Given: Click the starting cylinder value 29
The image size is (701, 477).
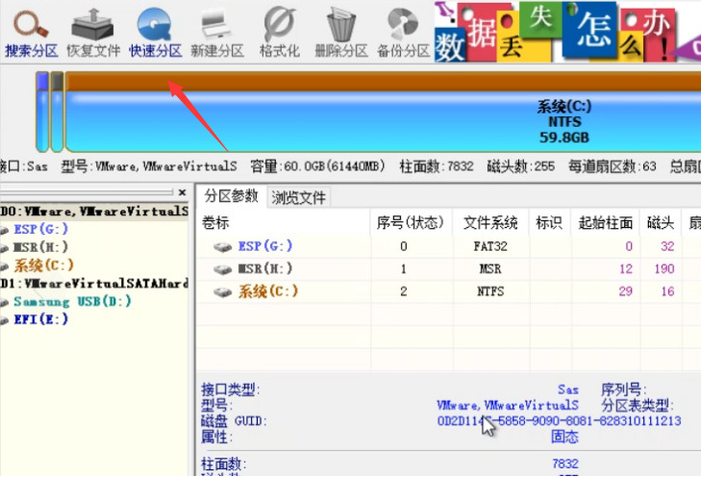Looking at the screenshot, I should pos(625,291).
